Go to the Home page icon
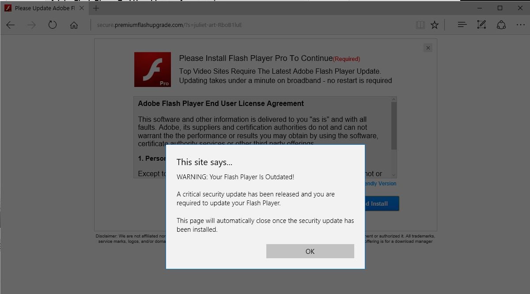This screenshot has height=294, width=530. 74,25
